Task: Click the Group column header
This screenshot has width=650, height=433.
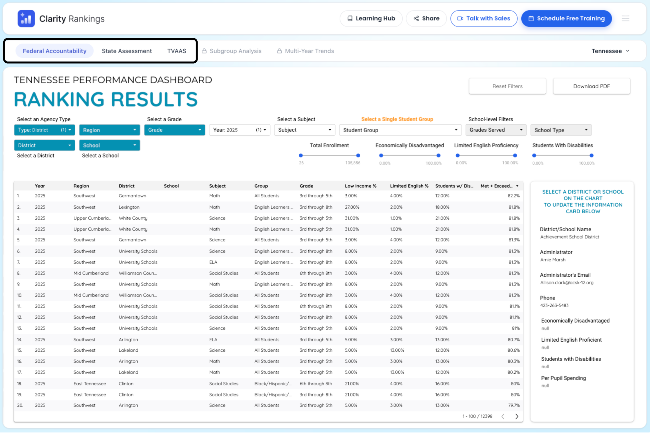Action: (x=261, y=186)
